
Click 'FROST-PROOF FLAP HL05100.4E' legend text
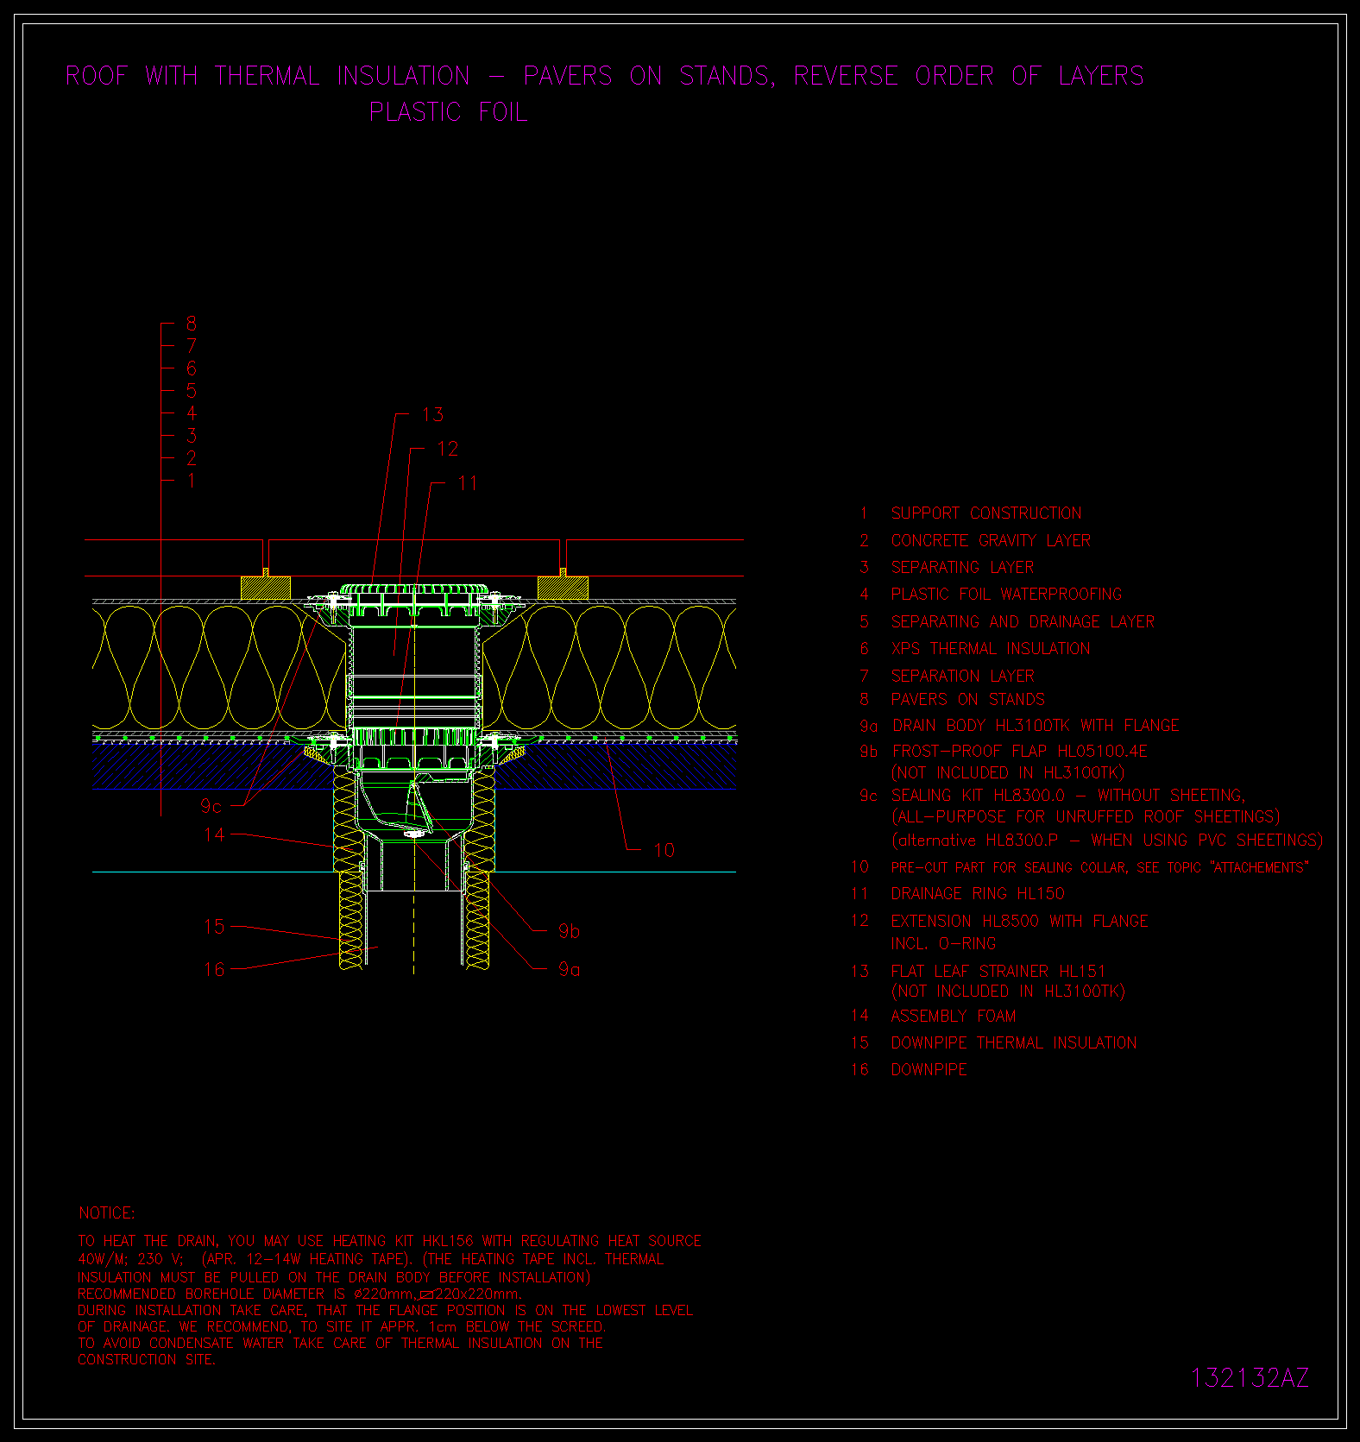coord(1020,752)
